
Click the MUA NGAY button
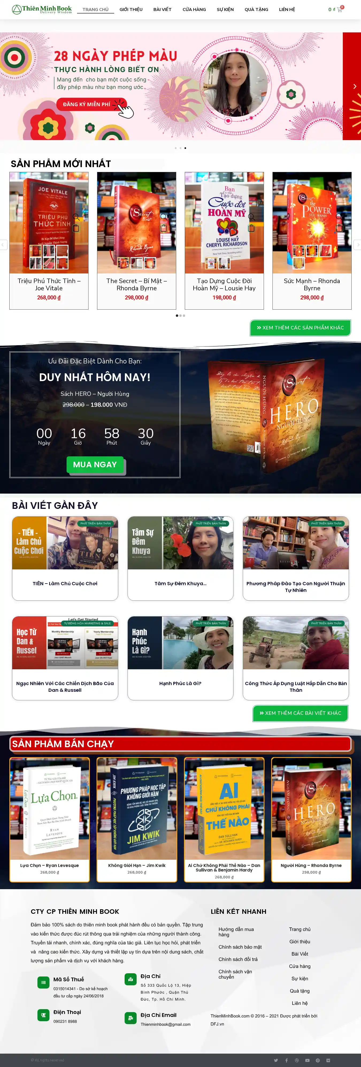95,465
